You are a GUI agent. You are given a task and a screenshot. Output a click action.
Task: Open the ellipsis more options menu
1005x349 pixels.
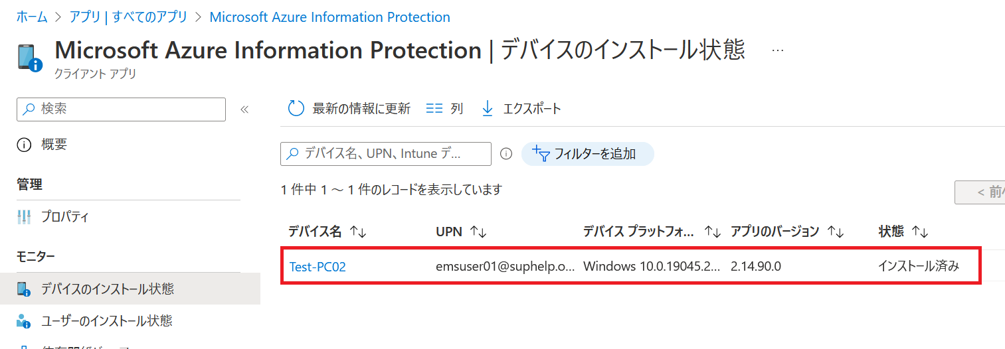(x=778, y=50)
